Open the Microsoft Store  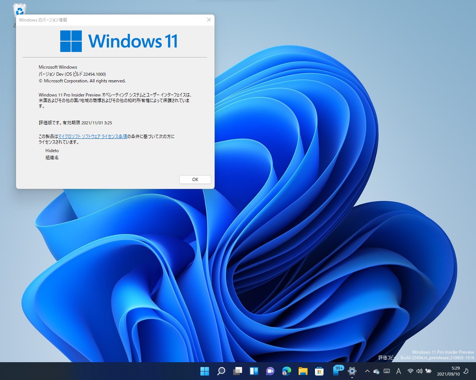click(x=319, y=371)
